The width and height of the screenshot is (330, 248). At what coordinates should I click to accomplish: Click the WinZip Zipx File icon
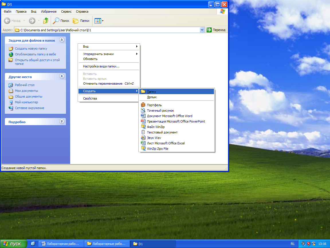pos(143,148)
